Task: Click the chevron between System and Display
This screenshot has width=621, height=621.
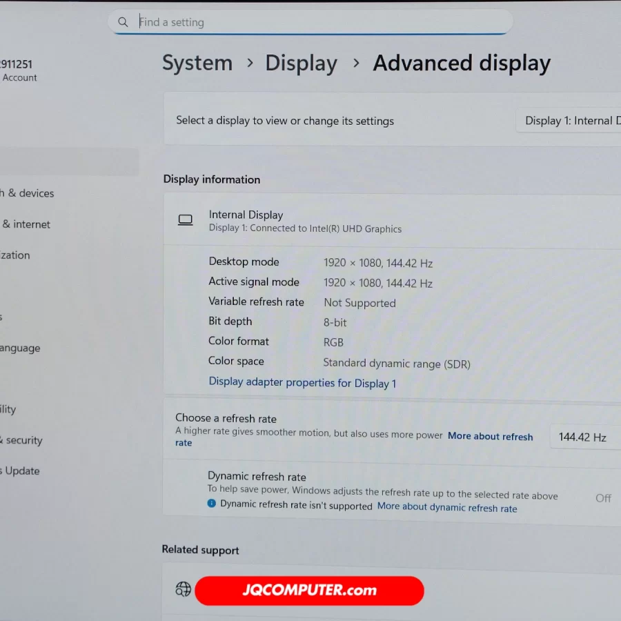Action: click(248, 63)
